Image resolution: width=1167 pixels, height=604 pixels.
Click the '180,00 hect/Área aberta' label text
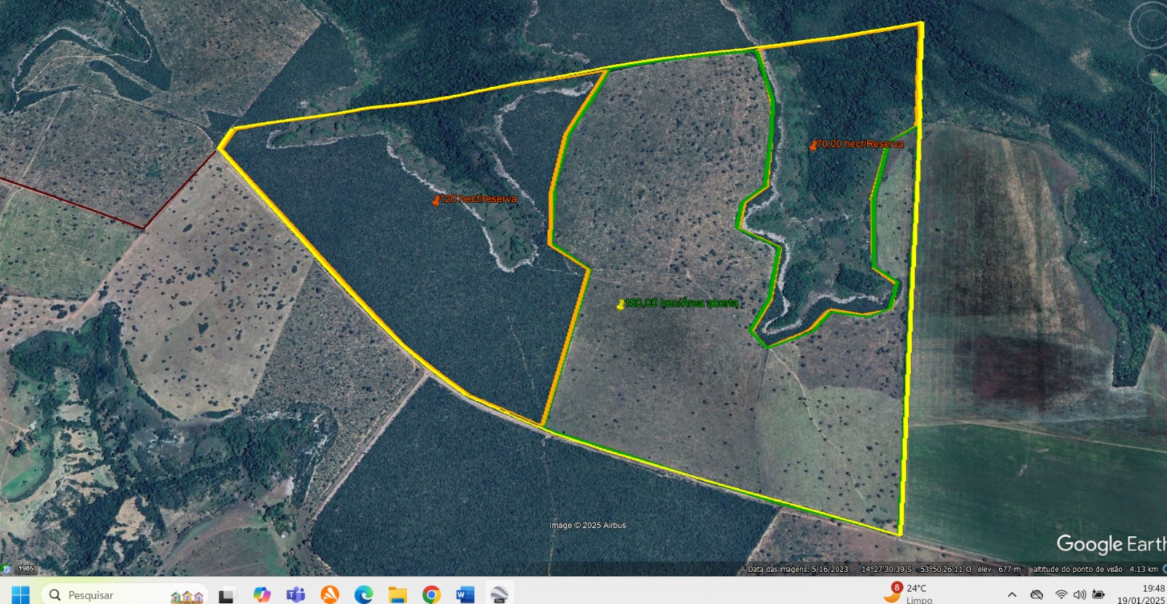pyautogui.click(x=681, y=303)
